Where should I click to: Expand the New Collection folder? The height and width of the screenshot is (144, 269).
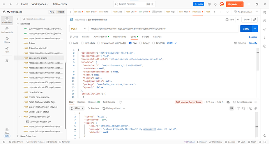(18, 136)
